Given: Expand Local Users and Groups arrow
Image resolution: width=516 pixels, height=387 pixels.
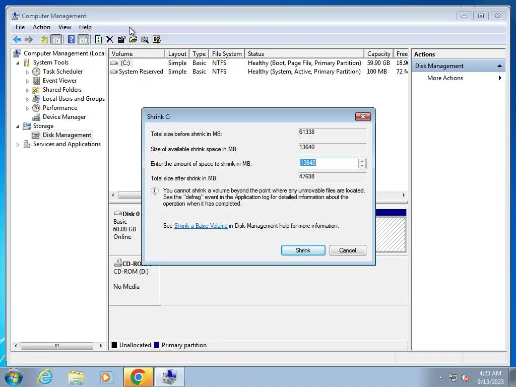Looking at the screenshot, I should coord(27,99).
